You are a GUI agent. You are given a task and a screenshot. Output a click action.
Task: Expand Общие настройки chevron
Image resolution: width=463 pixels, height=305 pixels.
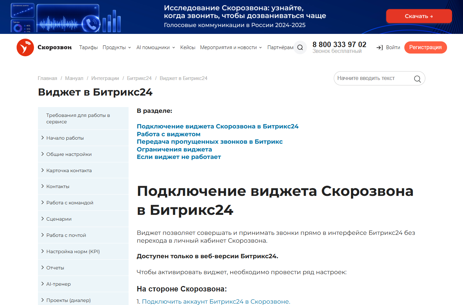click(42, 154)
